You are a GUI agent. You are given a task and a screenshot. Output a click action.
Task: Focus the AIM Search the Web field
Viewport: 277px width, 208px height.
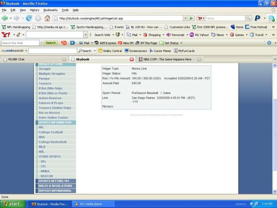[20, 43]
